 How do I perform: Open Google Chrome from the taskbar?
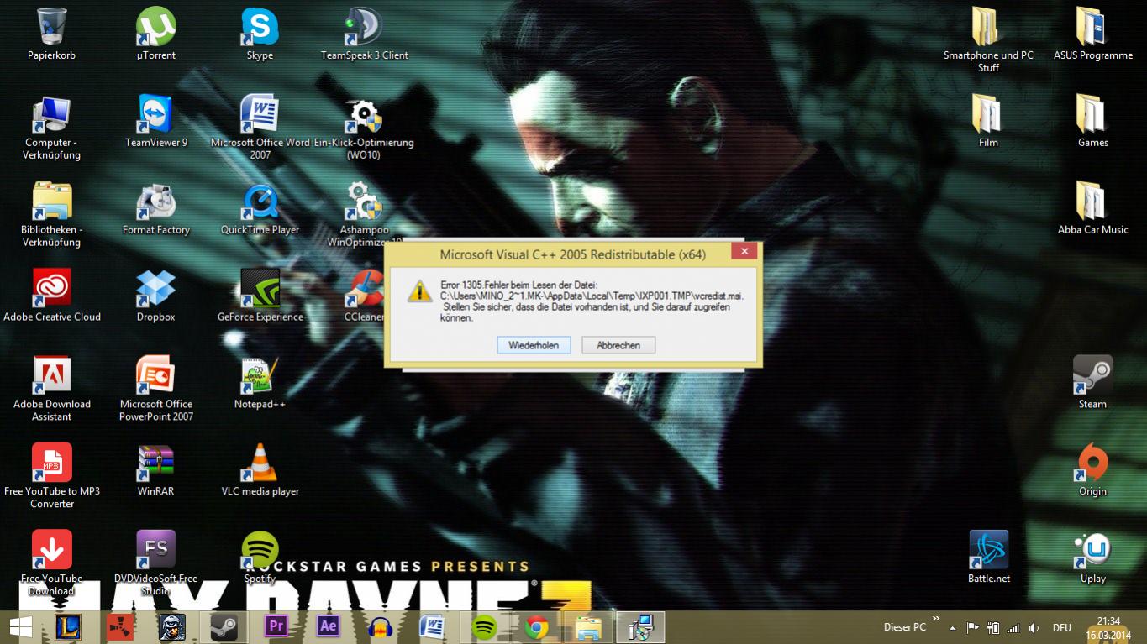(x=536, y=627)
